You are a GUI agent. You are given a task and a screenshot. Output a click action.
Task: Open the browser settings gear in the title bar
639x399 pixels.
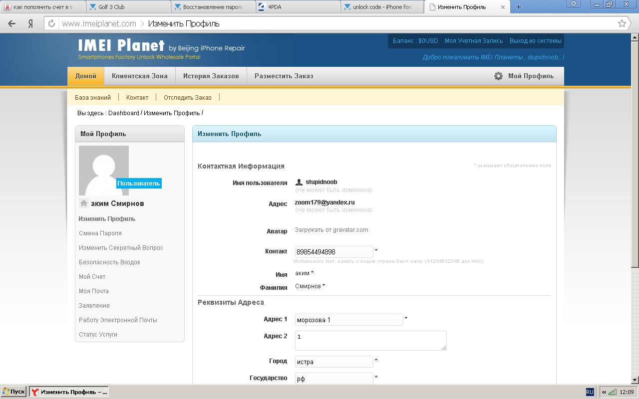pyautogui.click(x=574, y=3)
